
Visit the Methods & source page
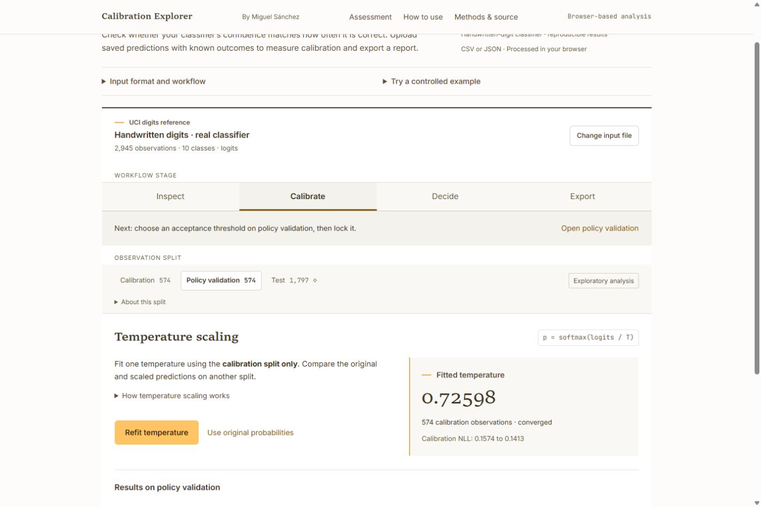(486, 17)
